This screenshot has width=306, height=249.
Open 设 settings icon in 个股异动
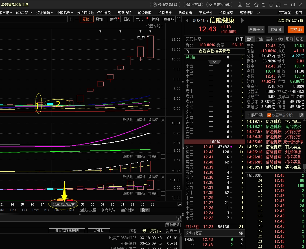(x=301, y=115)
